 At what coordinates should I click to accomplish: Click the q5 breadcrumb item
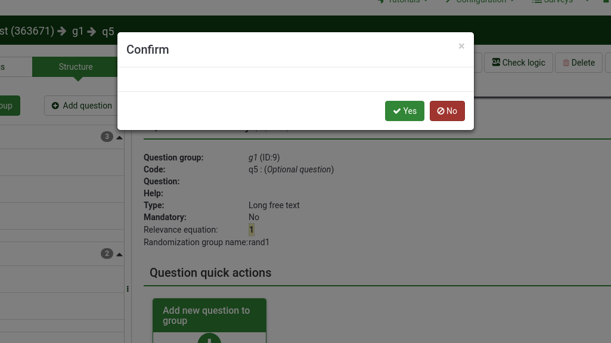point(108,31)
